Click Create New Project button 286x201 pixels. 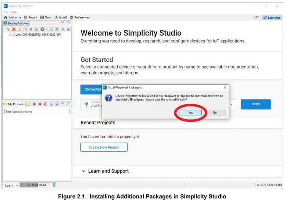[104, 147]
